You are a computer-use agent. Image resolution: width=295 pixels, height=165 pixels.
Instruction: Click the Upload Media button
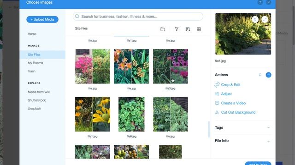click(42, 19)
